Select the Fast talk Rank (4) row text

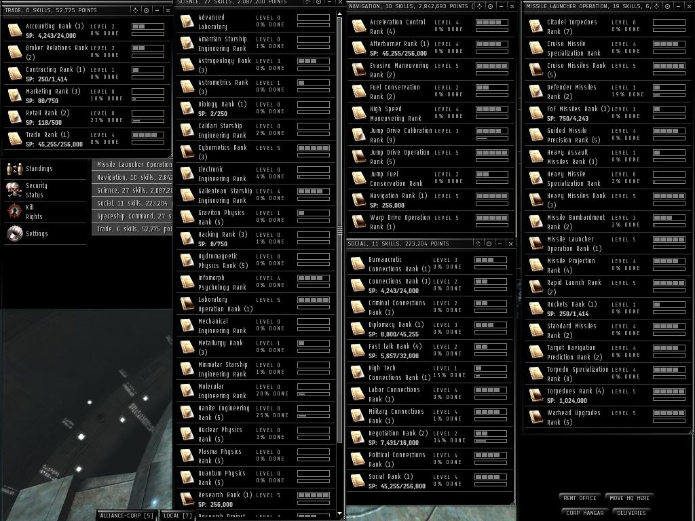point(395,347)
